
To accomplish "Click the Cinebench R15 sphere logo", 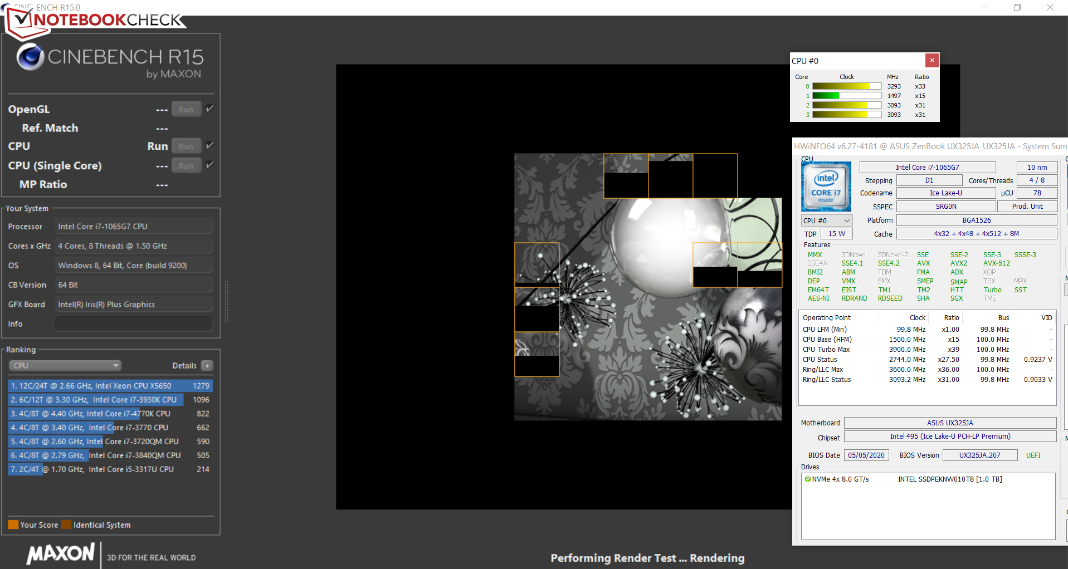I will coord(30,57).
